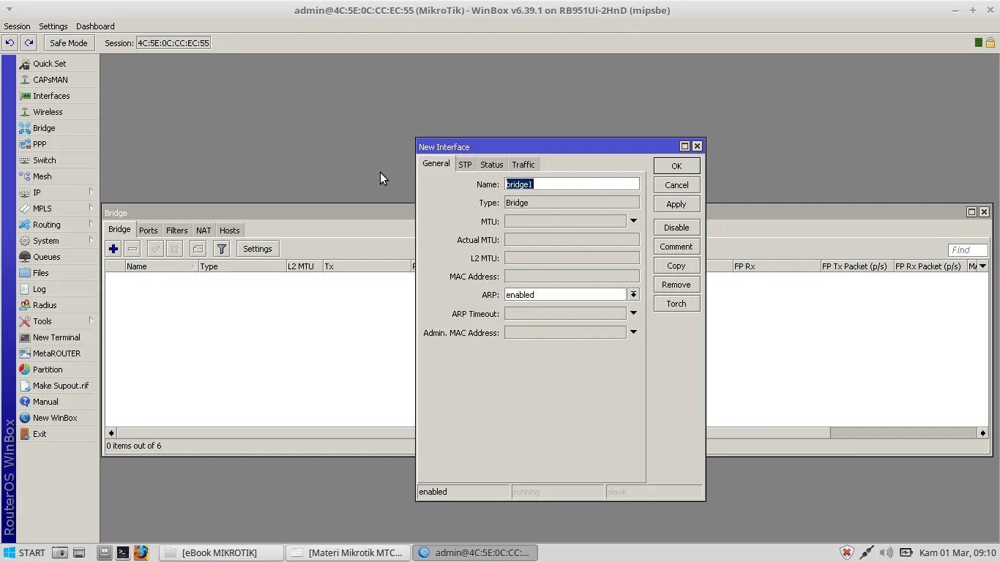Click the Comment button in New Interface
Image resolution: width=1000 pixels, height=562 pixels.
676,247
